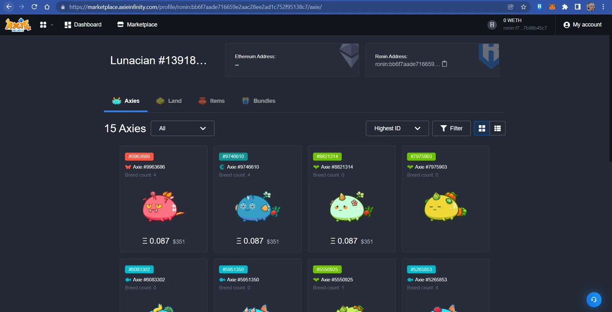Screen dimensions: 612x312
Task: Click the #5550925 ID badge
Action: 327,269
